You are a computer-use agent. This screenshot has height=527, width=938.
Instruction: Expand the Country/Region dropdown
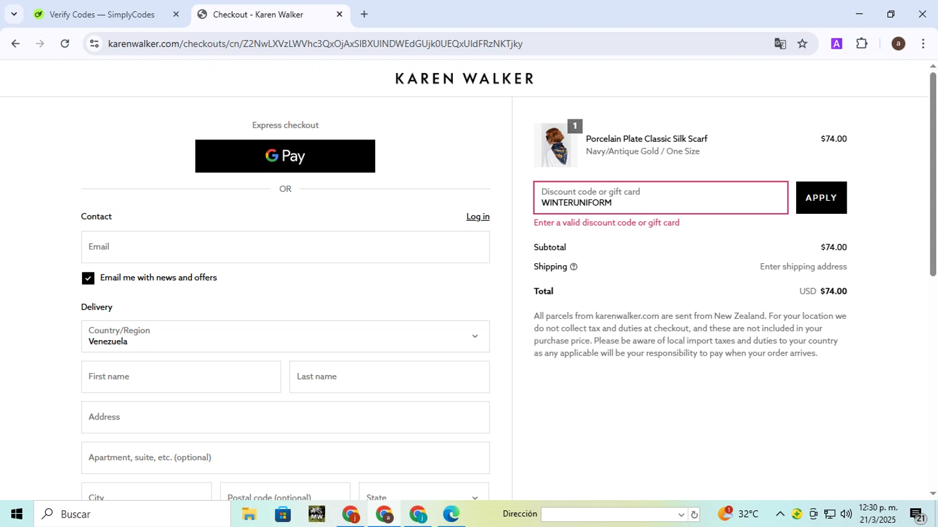[x=285, y=336]
